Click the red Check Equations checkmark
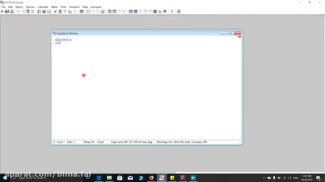The image size is (325, 182). click(55, 12)
